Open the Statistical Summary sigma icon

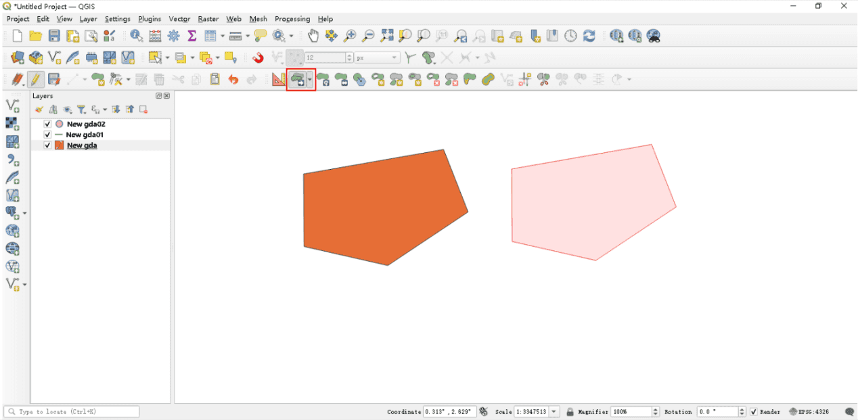191,36
